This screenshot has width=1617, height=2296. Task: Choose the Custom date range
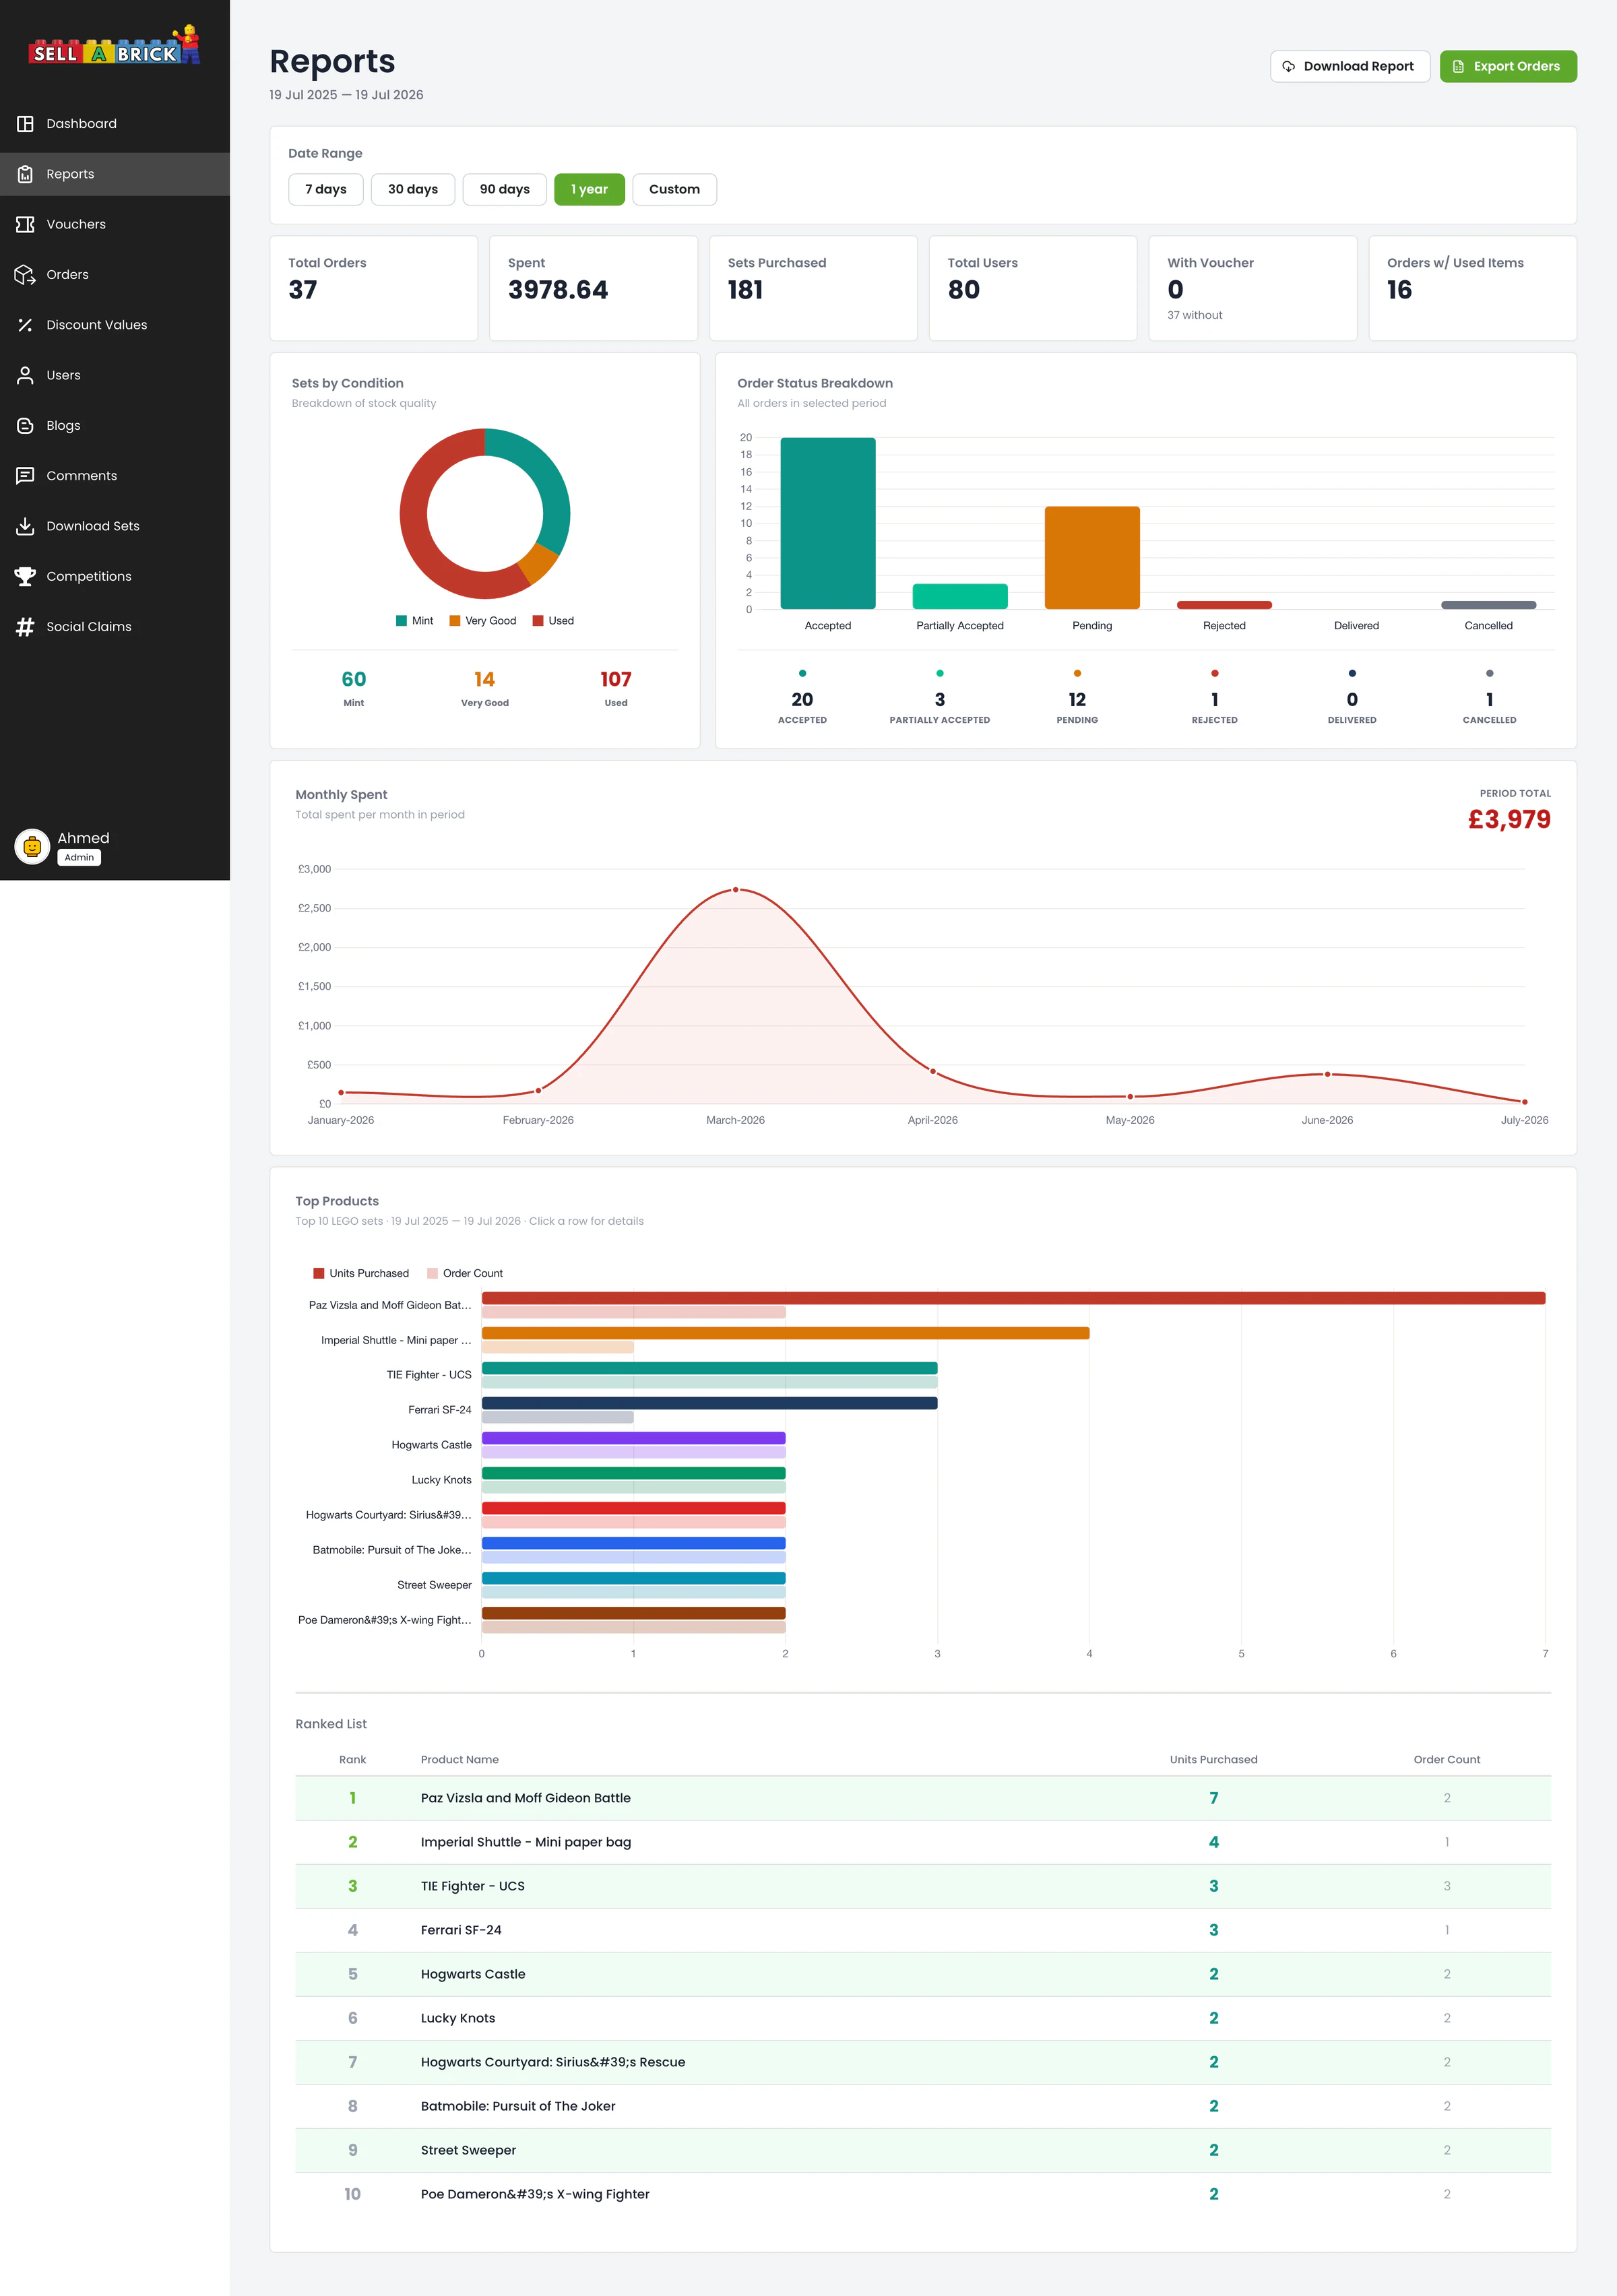click(675, 189)
